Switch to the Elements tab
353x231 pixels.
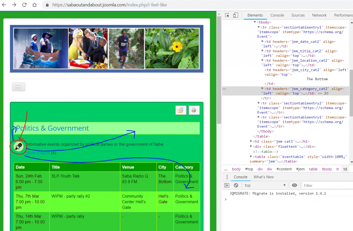coord(255,15)
